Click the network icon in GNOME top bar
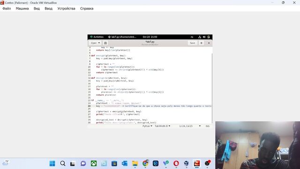Viewport: 300px width, 169px height. point(200,37)
